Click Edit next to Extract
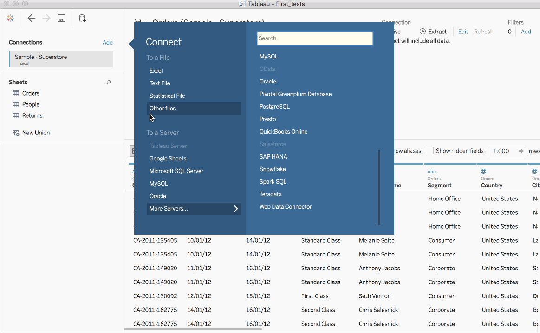 [x=463, y=32]
